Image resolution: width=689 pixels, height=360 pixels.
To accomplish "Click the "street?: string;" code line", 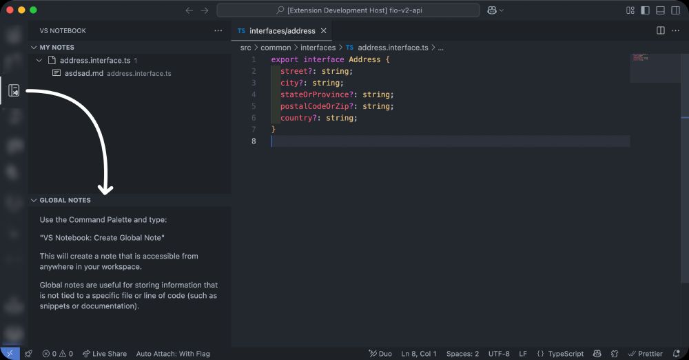I will (316, 71).
